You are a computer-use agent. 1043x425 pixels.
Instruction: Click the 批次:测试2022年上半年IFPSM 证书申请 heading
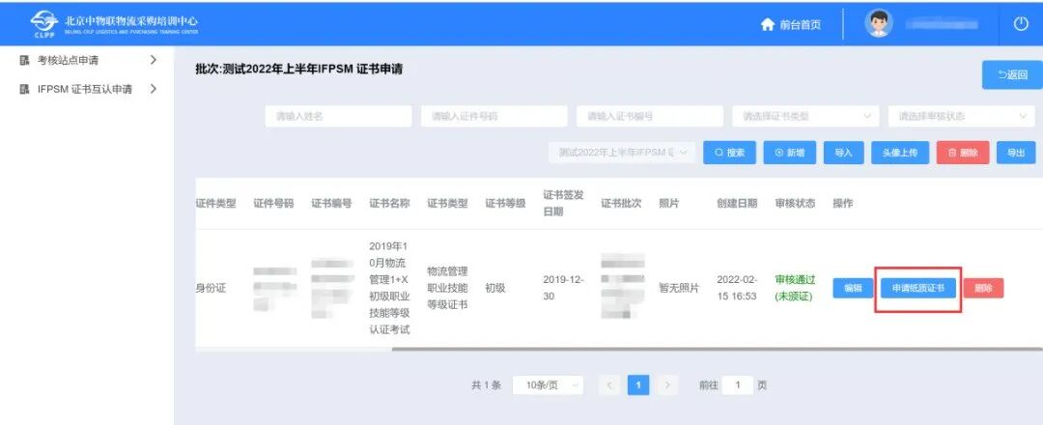298,70
